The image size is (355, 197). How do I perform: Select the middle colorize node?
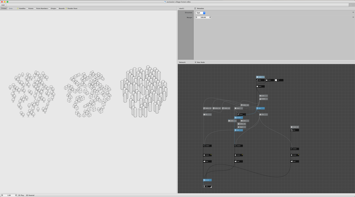(x=239, y=155)
